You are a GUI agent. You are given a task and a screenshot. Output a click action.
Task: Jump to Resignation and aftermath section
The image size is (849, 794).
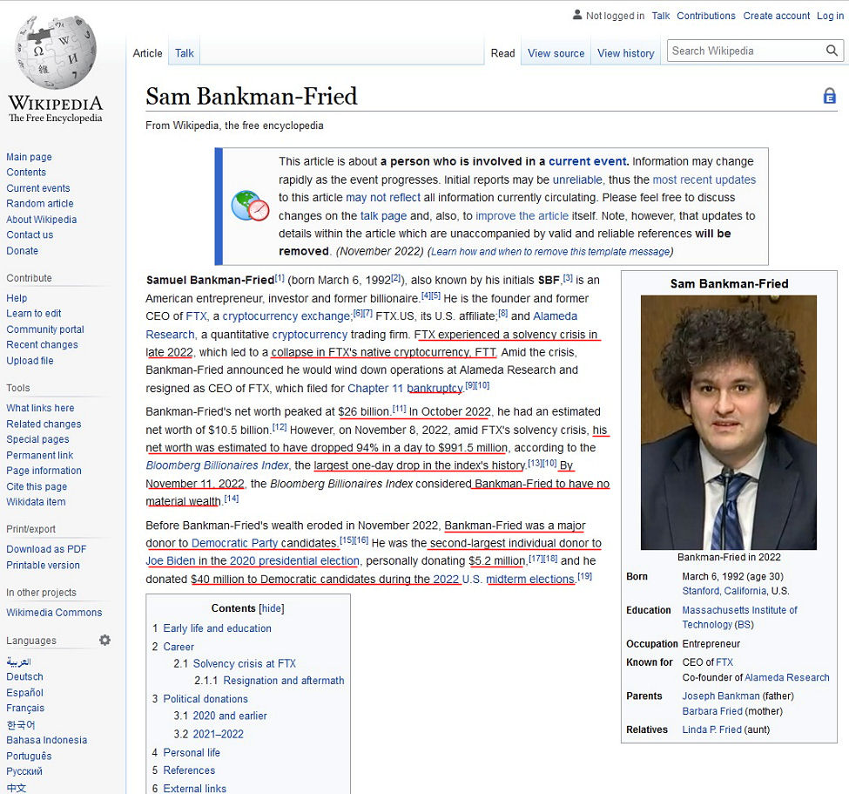coord(284,680)
